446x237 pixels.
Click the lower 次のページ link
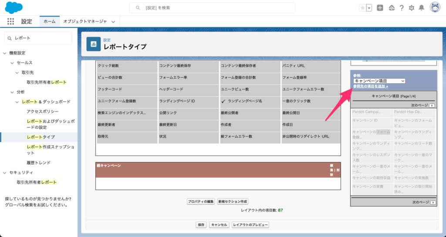tap(420, 202)
